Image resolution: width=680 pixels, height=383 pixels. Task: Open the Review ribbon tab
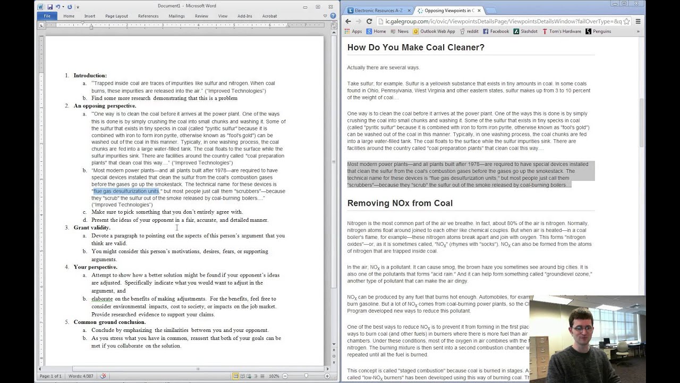pos(201,16)
